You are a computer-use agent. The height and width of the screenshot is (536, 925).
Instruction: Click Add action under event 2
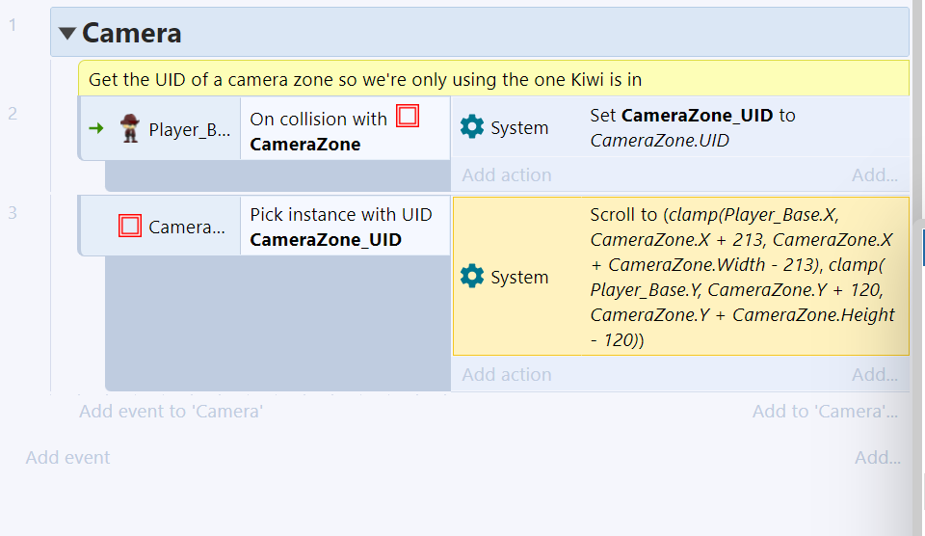click(507, 174)
